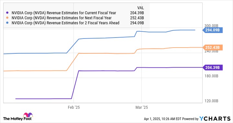Click The Motley Fool wordmark text
Image resolution: width=233 pixels, height=123 pixels.
tap(17, 119)
